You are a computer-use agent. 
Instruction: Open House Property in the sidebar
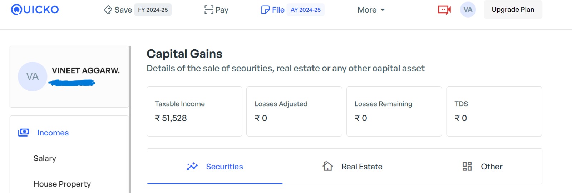tap(62, 184)
